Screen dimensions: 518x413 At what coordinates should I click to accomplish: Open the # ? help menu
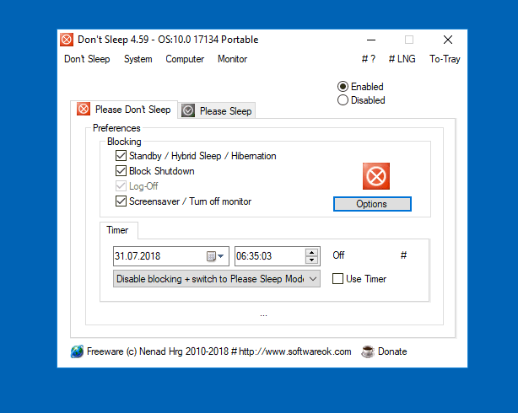[x=369, y=59]
